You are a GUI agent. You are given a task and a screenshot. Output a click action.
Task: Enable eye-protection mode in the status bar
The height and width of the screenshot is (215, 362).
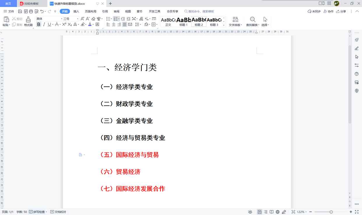[x=250, y=212]
